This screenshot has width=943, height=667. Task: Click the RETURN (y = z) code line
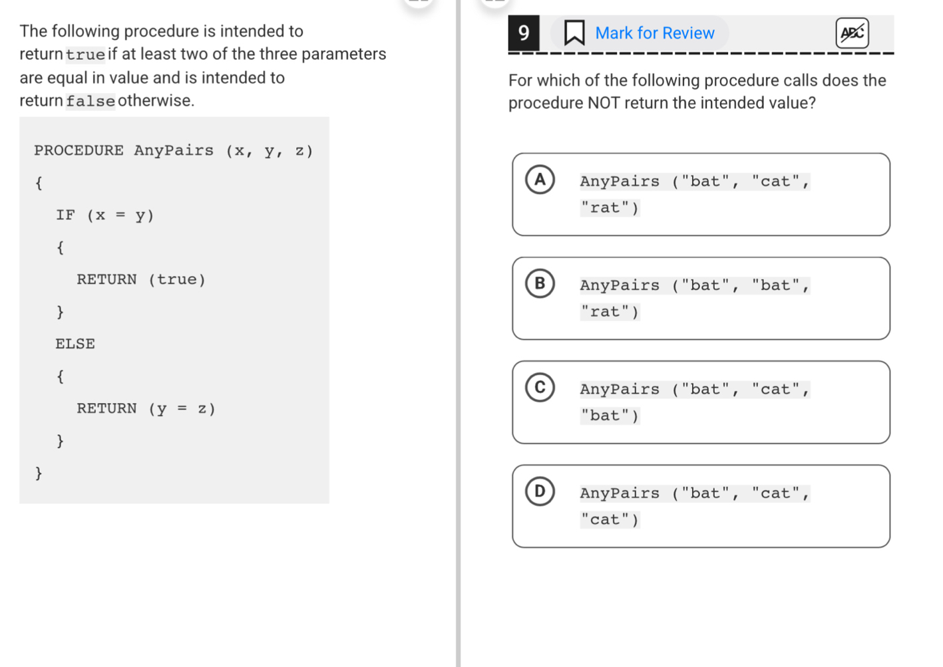pyautogui.click(x=146, y=408)
